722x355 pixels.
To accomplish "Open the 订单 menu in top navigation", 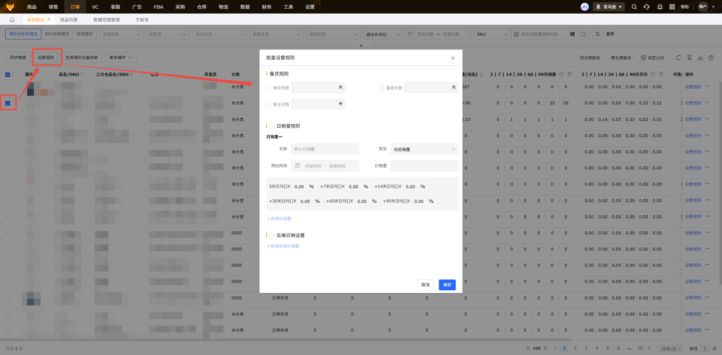I will click(x=75, y=7).
